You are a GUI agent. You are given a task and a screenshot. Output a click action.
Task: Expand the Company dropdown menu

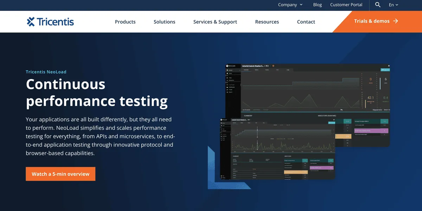click(x=290, y=5)
